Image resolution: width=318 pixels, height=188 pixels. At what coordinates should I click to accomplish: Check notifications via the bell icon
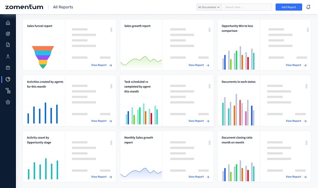coord(308,7)
